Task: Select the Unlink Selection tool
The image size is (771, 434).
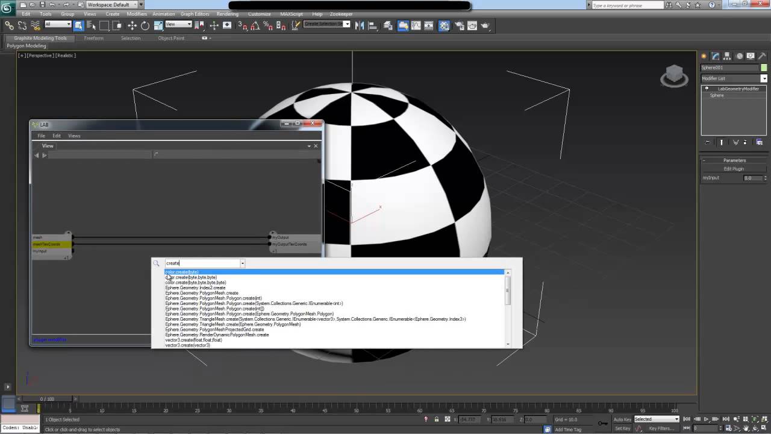Action: (x=22, y=25)
